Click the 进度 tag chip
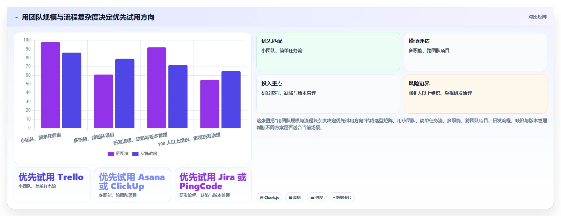This screenshot has height=216, width=561. (x=317, y=198)
